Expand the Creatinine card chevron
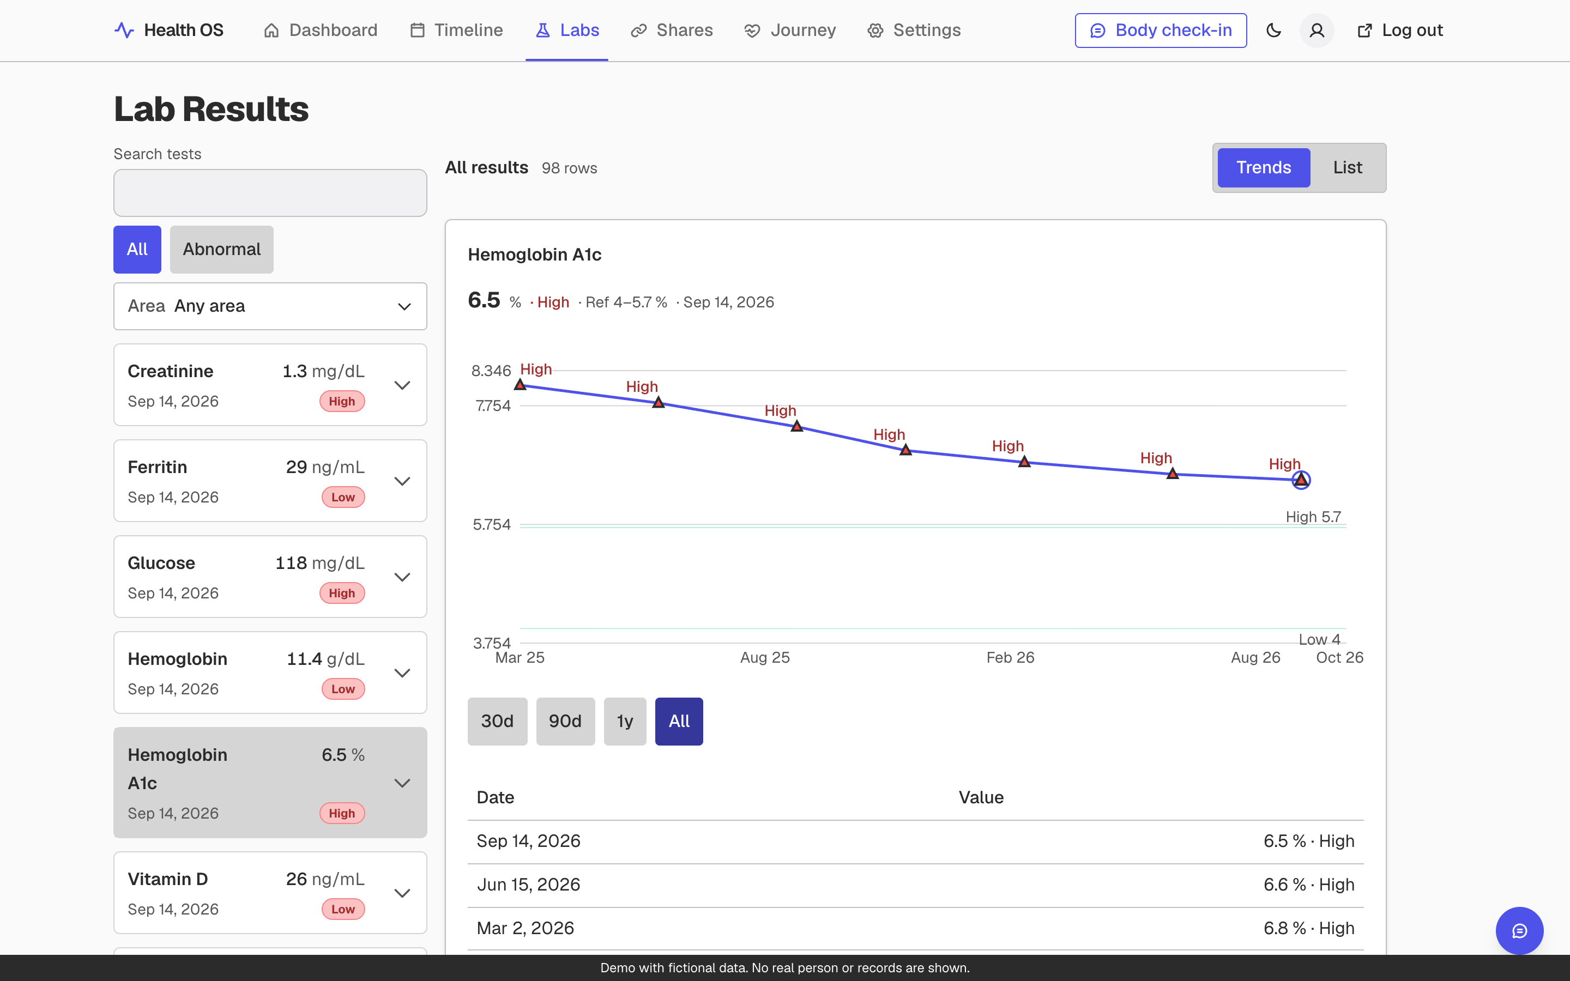This screenshot has width=1570, height=981. (402, 385)
